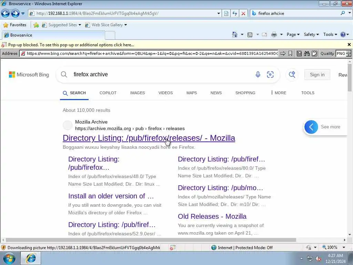Click the Add to Favorites Bar star icon
Image resolution: width=353 pixels, height=265 pixels.
click(36, 25)
